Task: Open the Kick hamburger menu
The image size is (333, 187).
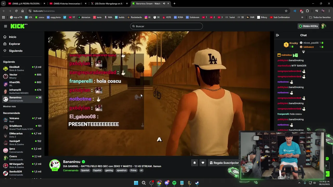Action: click(x=5, y=26)
